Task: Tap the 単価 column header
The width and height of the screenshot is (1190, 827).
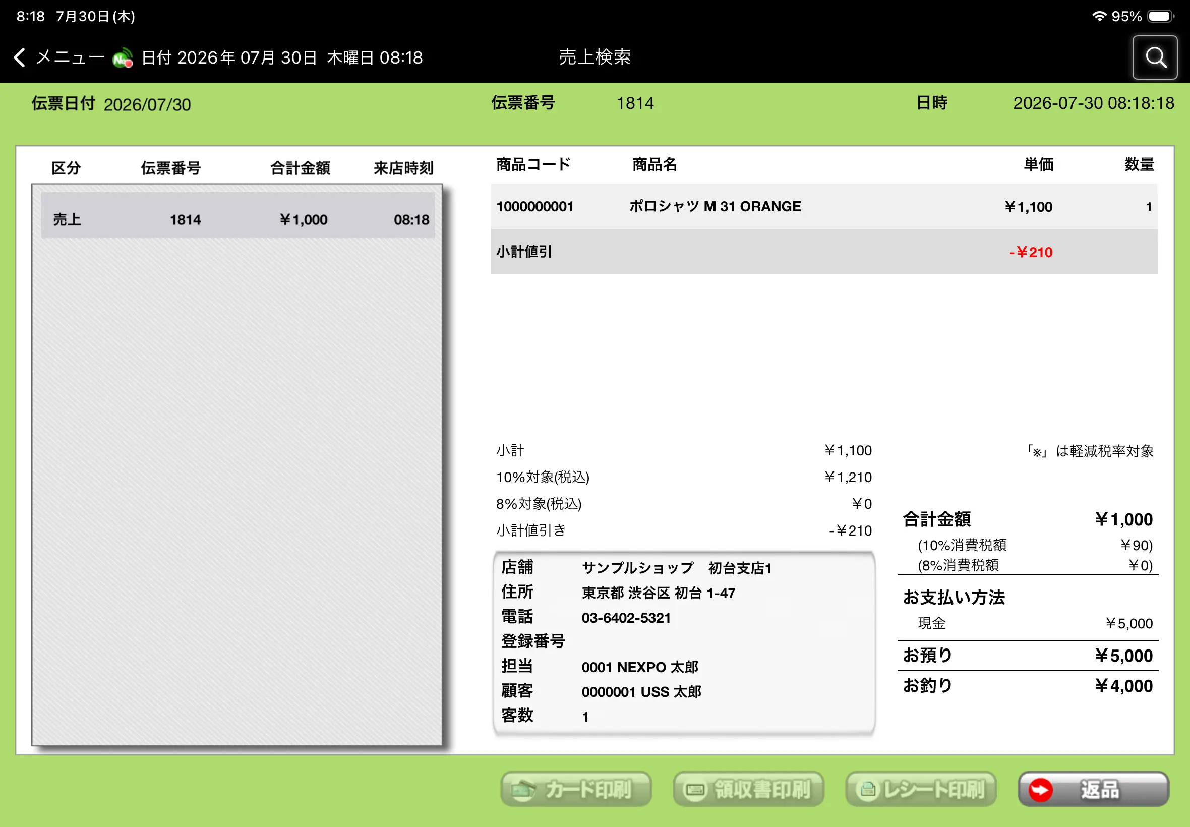Action: tap(1039, 165)
